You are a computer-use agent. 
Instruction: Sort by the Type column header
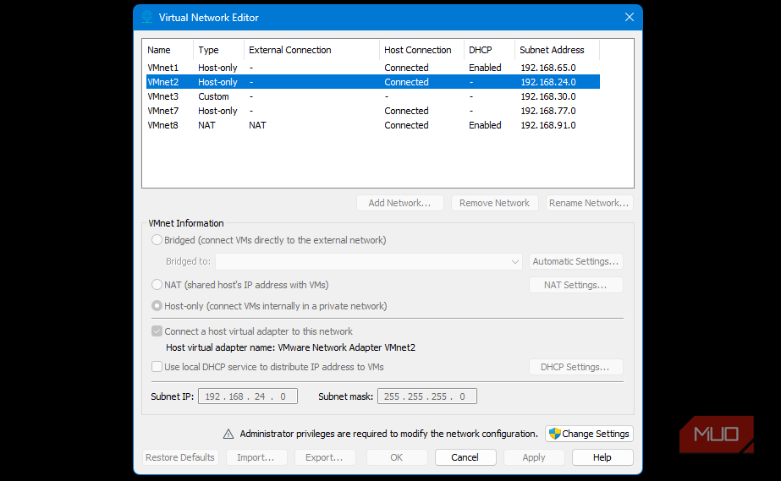pos(218,50)
